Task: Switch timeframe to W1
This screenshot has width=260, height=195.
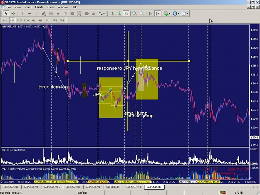Action: coord(55,20)
